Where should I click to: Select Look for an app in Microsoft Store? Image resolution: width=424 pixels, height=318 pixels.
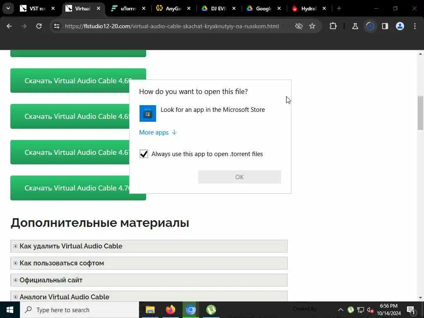point(210,113)
